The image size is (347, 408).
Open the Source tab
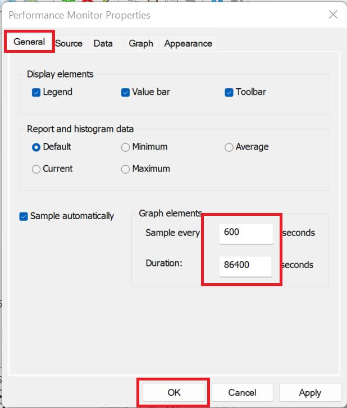[69, 43]
